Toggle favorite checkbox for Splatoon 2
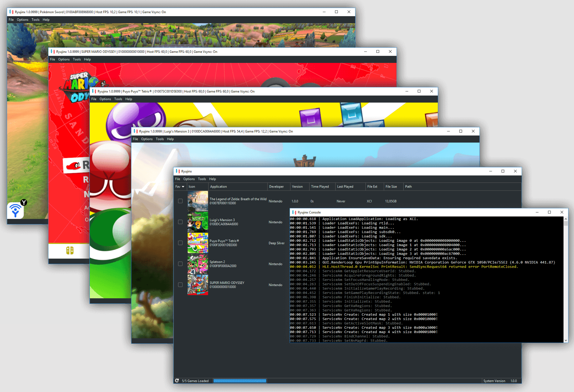This screenshot has height=392, width=574. [180, 264]
